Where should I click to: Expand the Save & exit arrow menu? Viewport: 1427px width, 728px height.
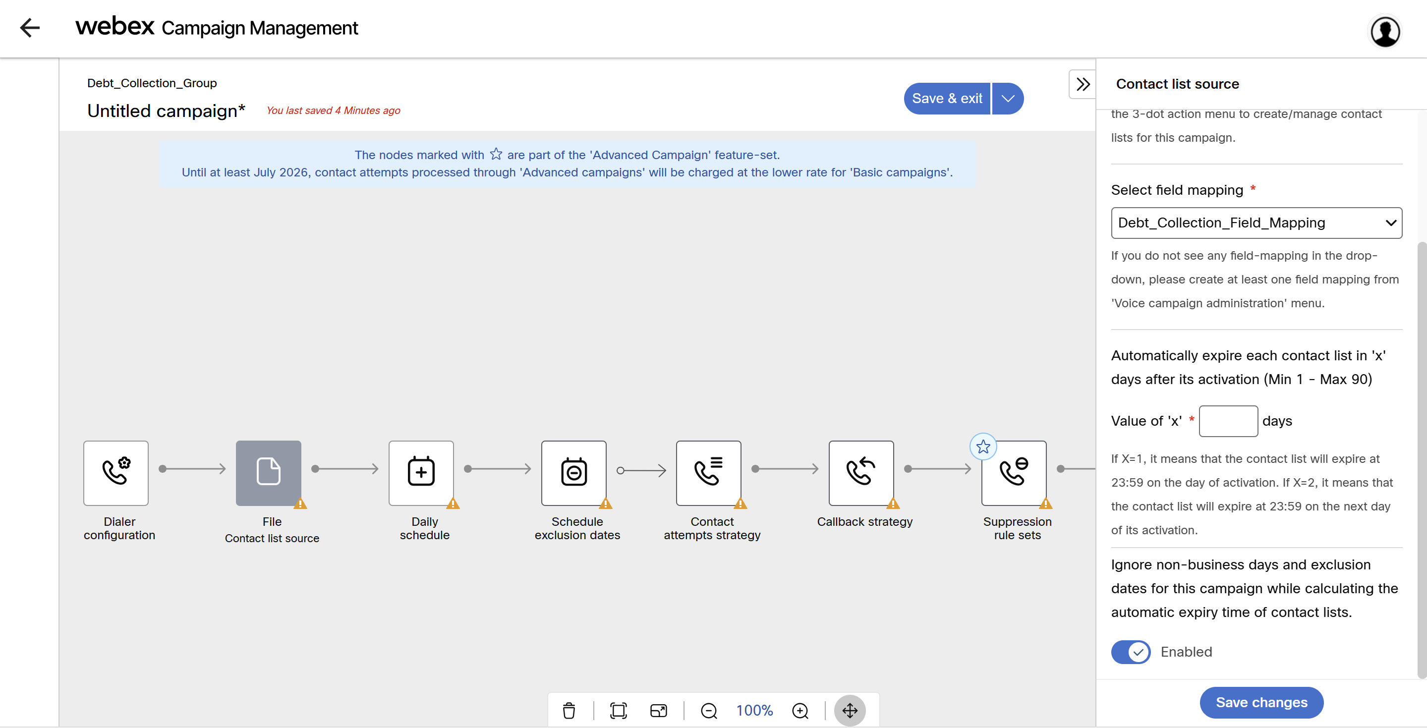pyautogui.click(x=1008, y=99)
